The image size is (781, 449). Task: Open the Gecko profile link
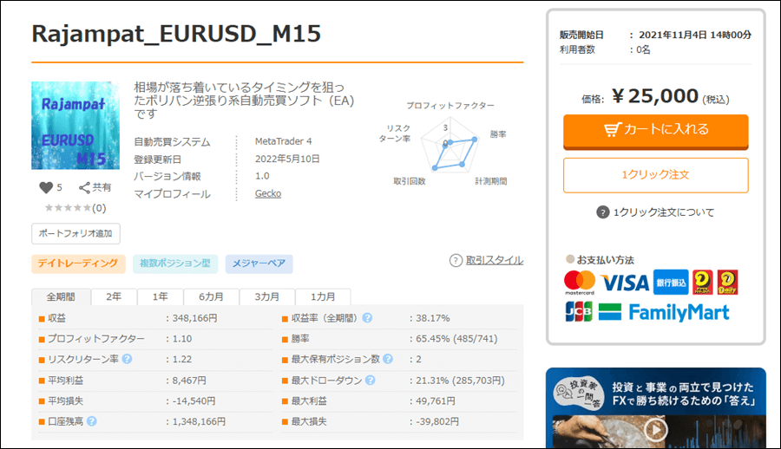click(x=267, y=193)
